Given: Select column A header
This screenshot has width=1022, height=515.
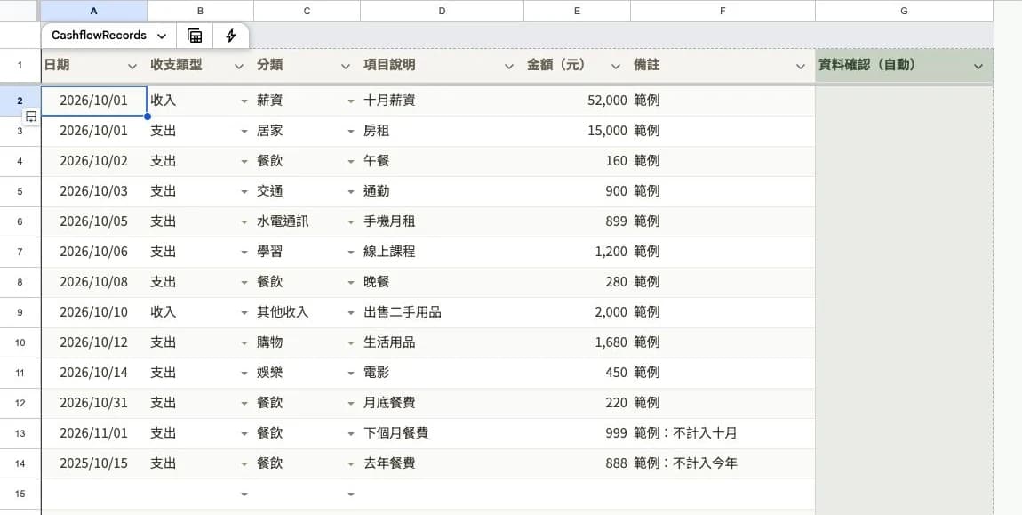Looking at the screenshot, I should (x=94, y=11).
